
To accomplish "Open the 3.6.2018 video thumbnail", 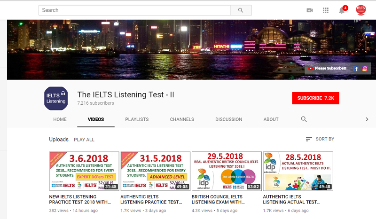I will click(84, 171).
